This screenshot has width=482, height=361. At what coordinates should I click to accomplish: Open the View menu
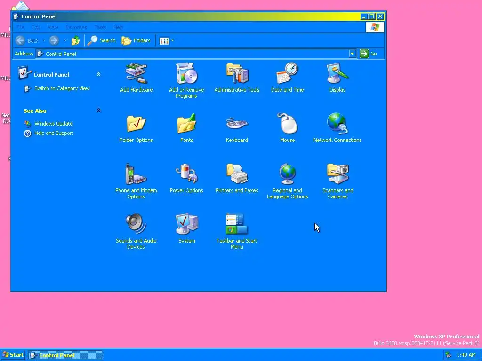[x=53, y=27]
